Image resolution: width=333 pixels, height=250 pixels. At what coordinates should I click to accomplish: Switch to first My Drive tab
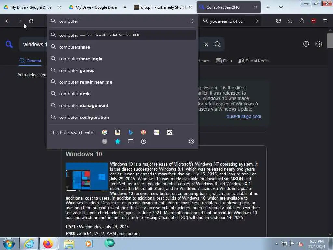[31, 7]
